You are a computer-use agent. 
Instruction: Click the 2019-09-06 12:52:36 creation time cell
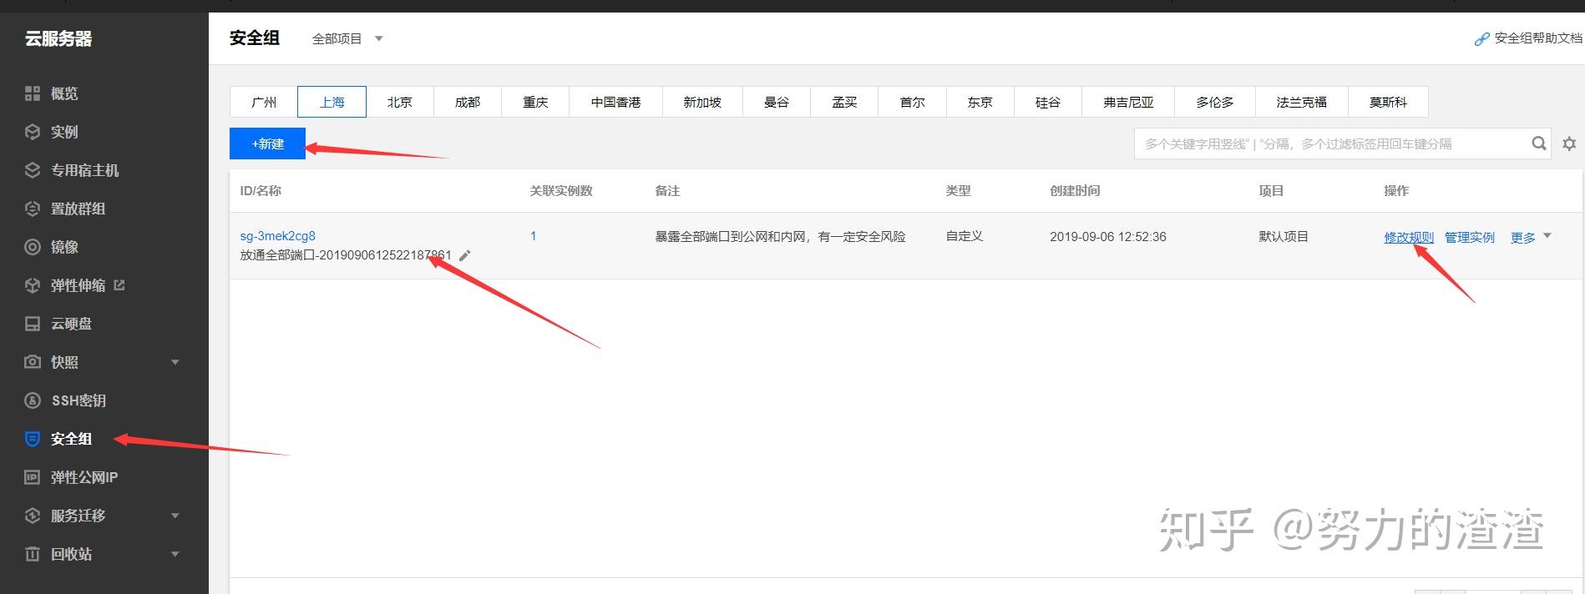point(1108,236)
